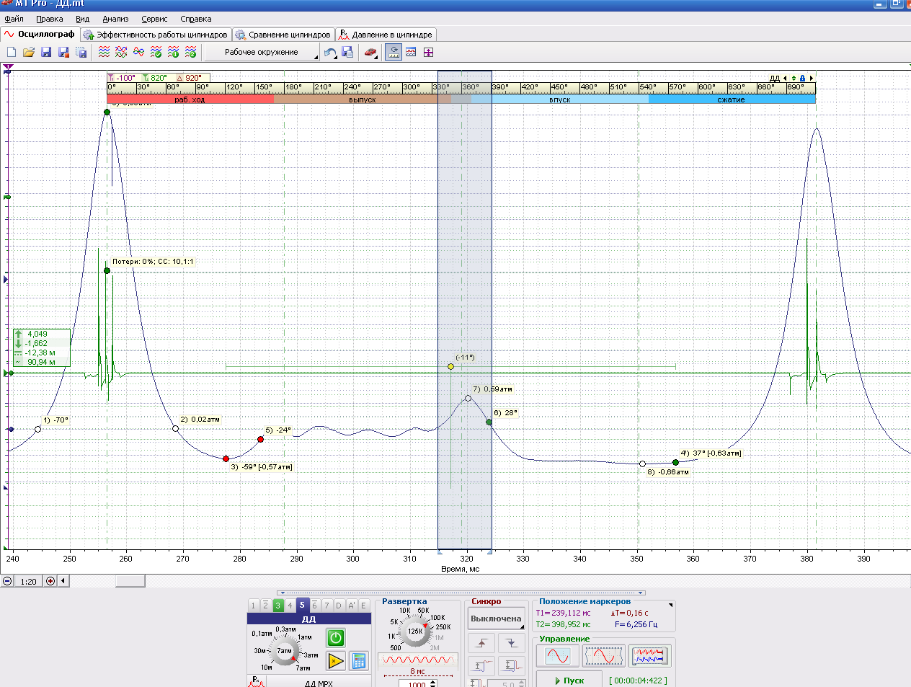
Task: Expand the Положение маркеров options arrow
Action: pos(670,605)
